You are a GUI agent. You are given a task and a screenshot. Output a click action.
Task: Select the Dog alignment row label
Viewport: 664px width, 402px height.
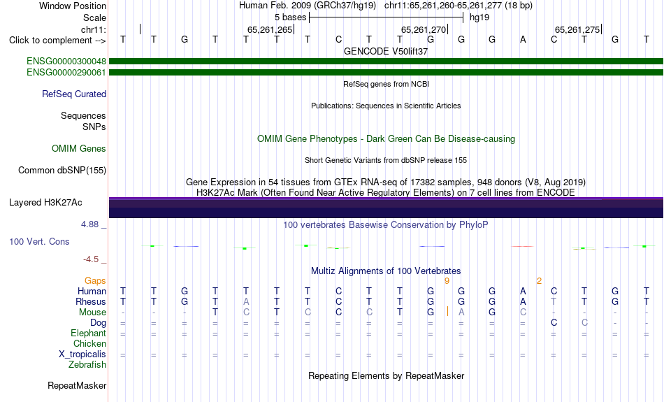99,323
